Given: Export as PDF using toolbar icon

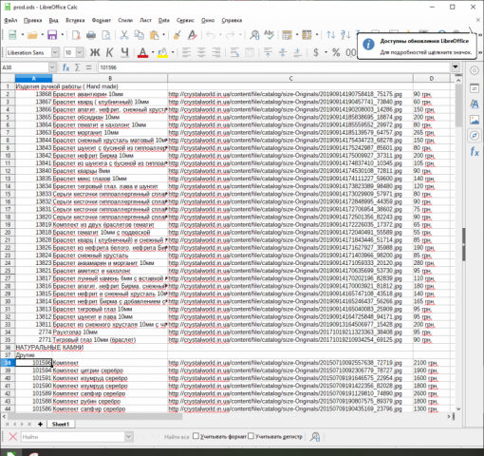Looking at the screenshot, I should (76, 35).
